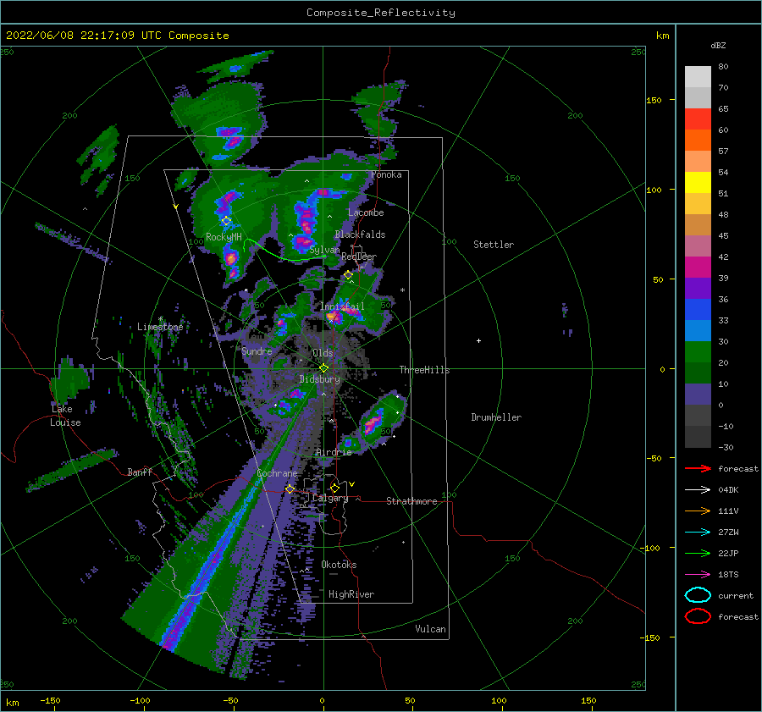Click the magenta 18TS arrow icon
Viewport: 762px width, 712px height.
(x=698, y=574)
